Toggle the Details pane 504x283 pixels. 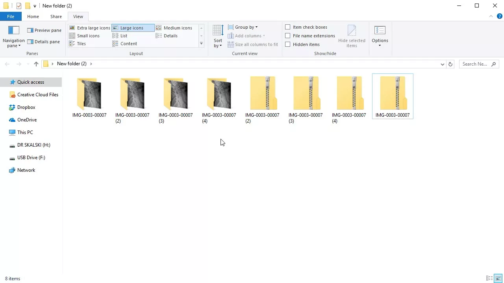point(44,42)
